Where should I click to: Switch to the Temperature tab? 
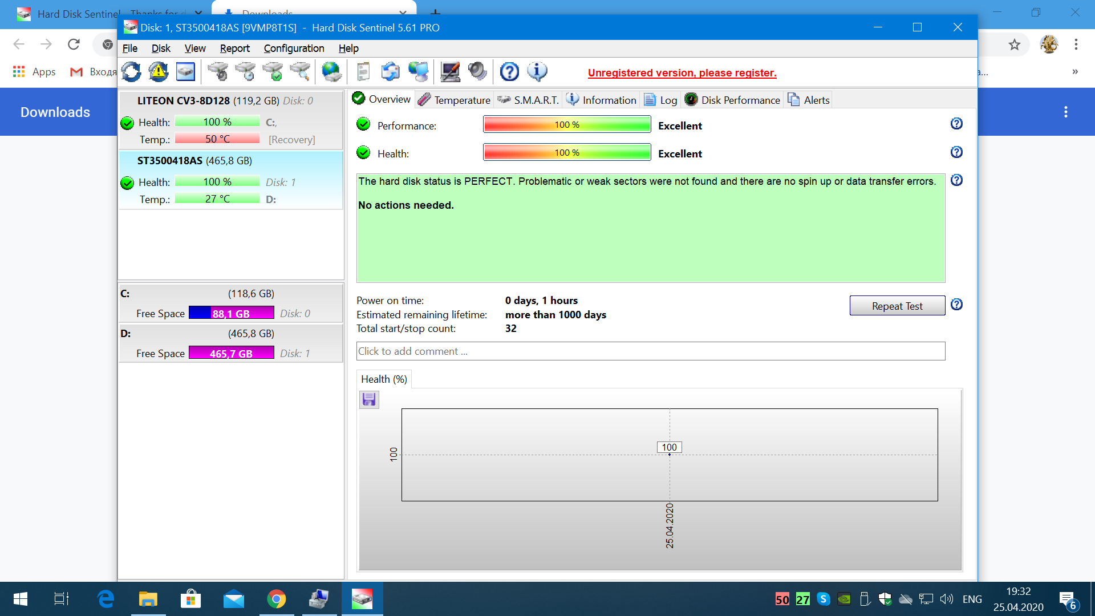tap(455, 100)
